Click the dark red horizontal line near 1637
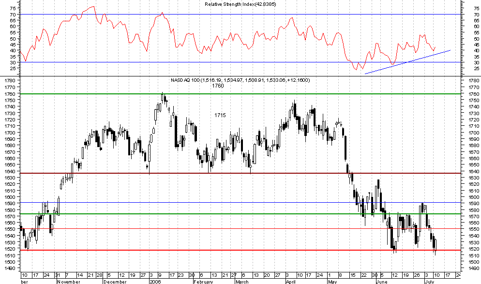 point(240,173)
